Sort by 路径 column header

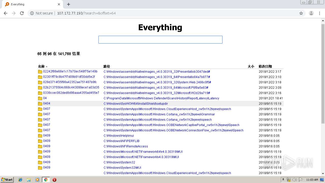(x=107, y=66)
